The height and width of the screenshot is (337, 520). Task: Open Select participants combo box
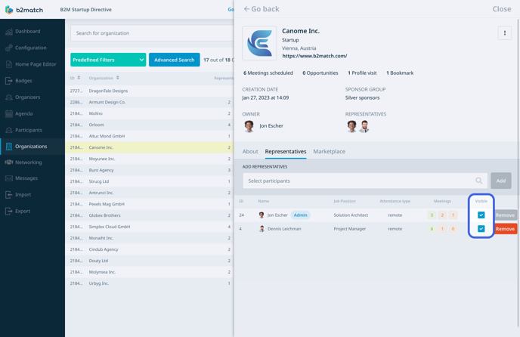[x=365, y=181]
